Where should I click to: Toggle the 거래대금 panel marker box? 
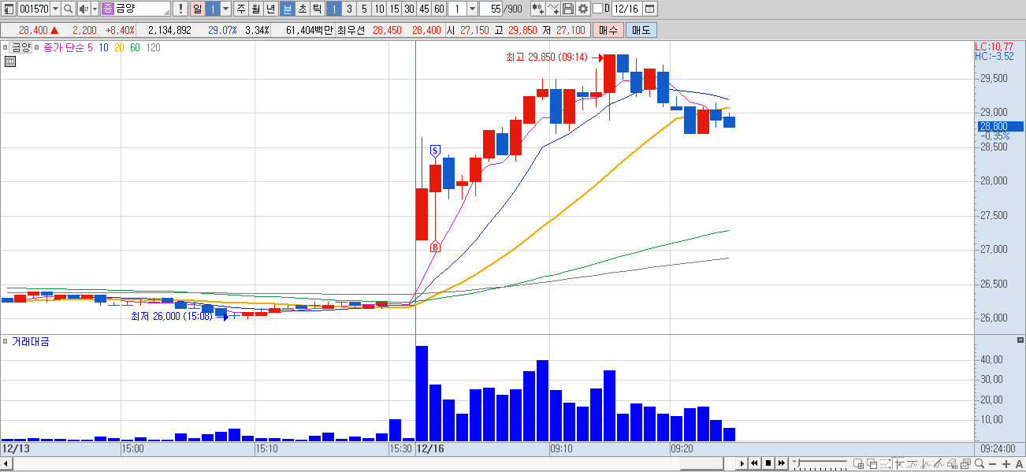pyautogui.click(x=6, y=341)
